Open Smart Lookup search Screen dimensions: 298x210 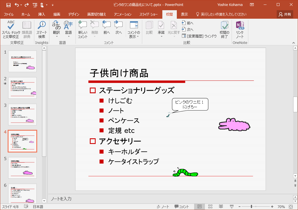(x=42, y=29)
